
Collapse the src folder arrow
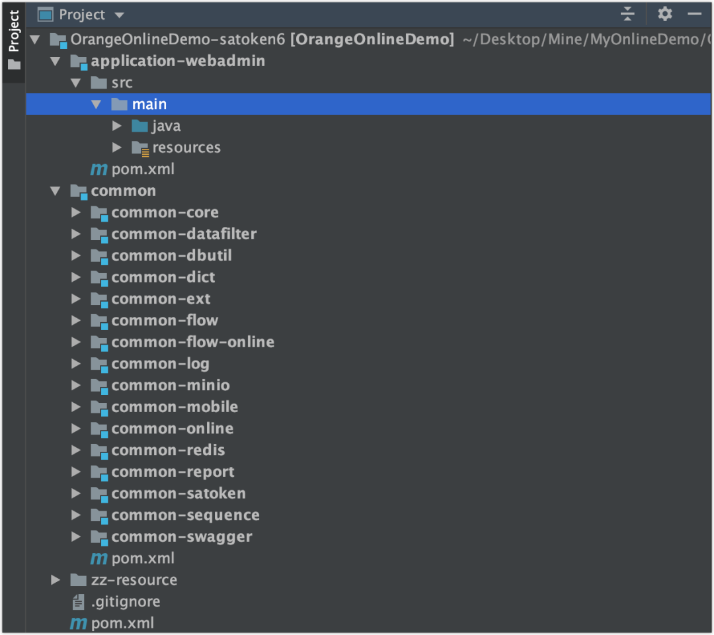(x=75, y=83)
